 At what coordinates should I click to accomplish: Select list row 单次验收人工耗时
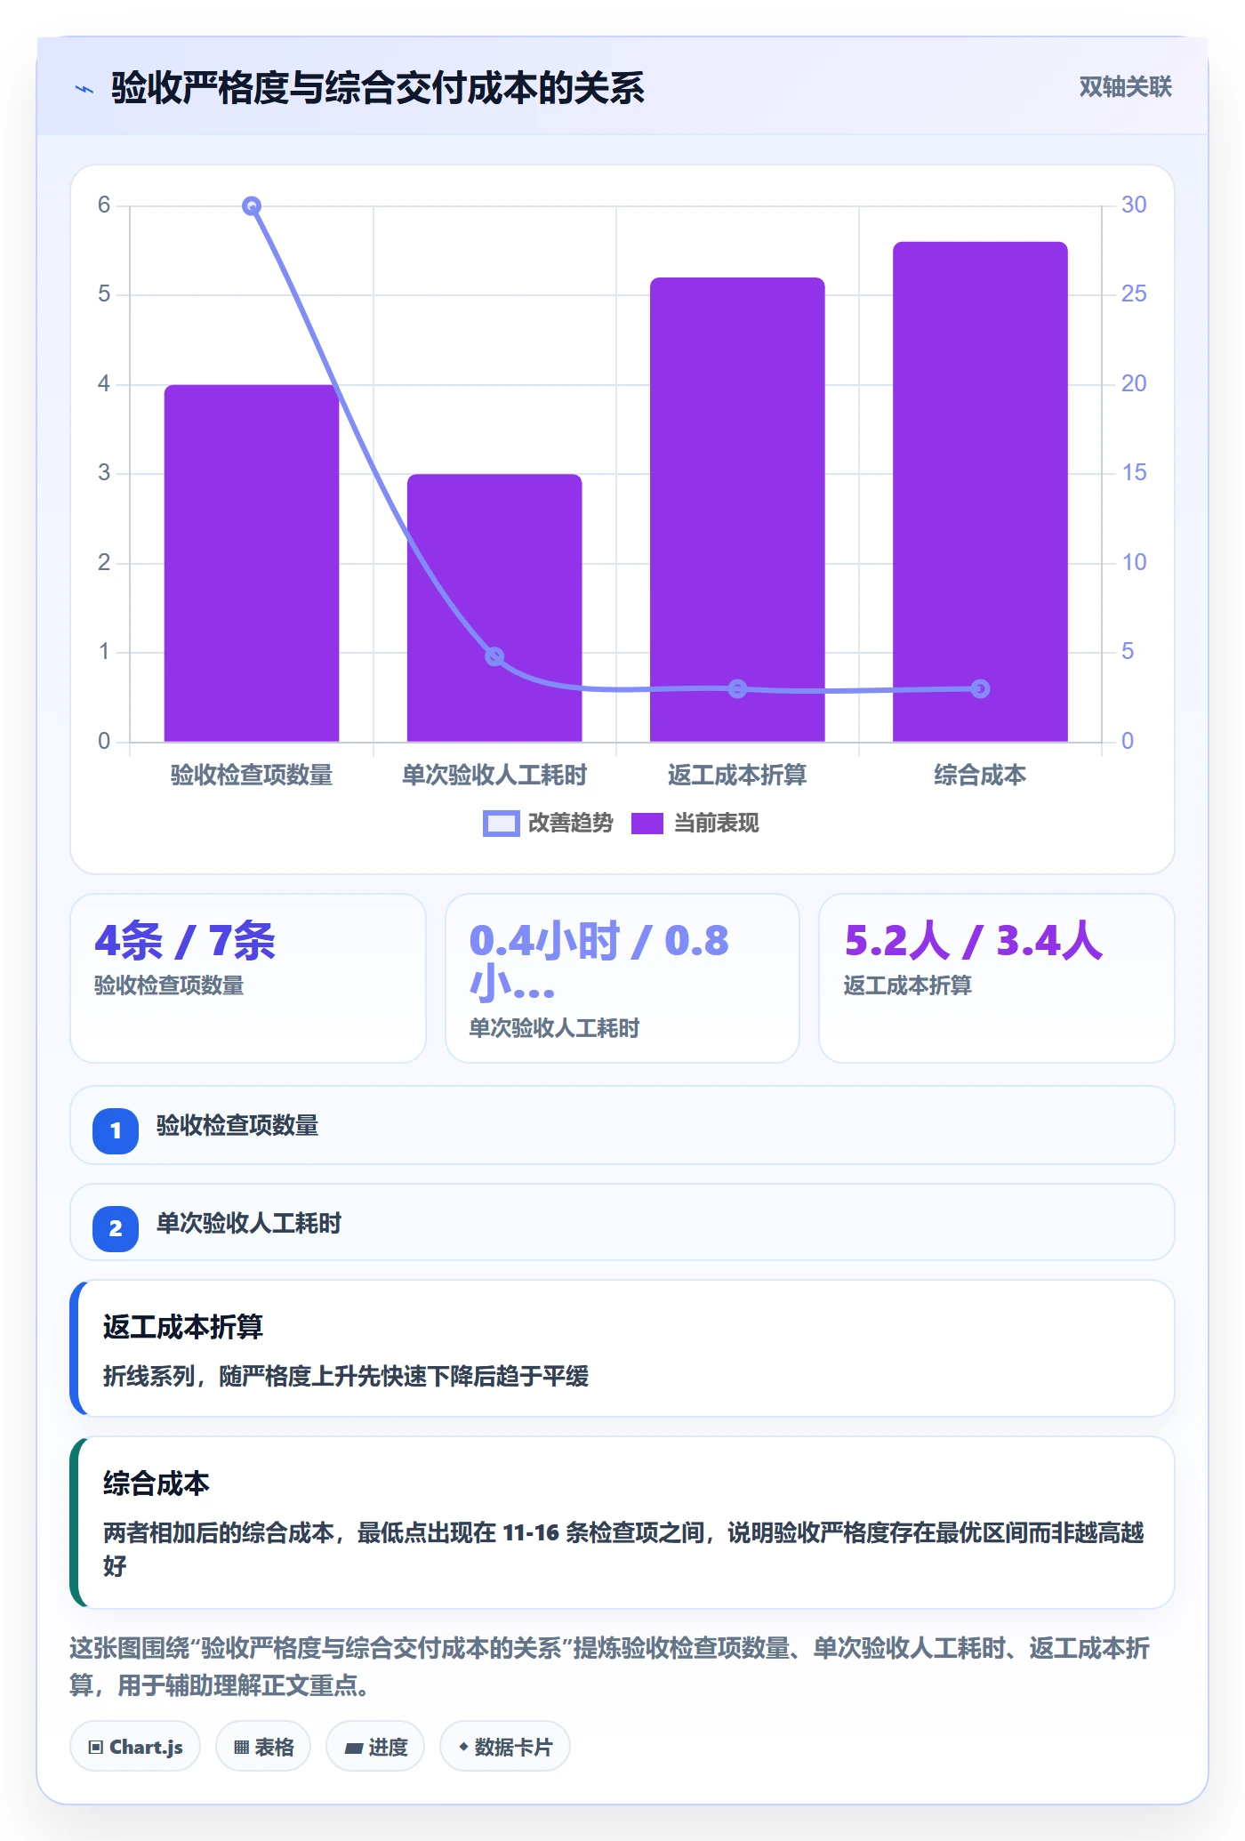click(x=622, y=1222)
